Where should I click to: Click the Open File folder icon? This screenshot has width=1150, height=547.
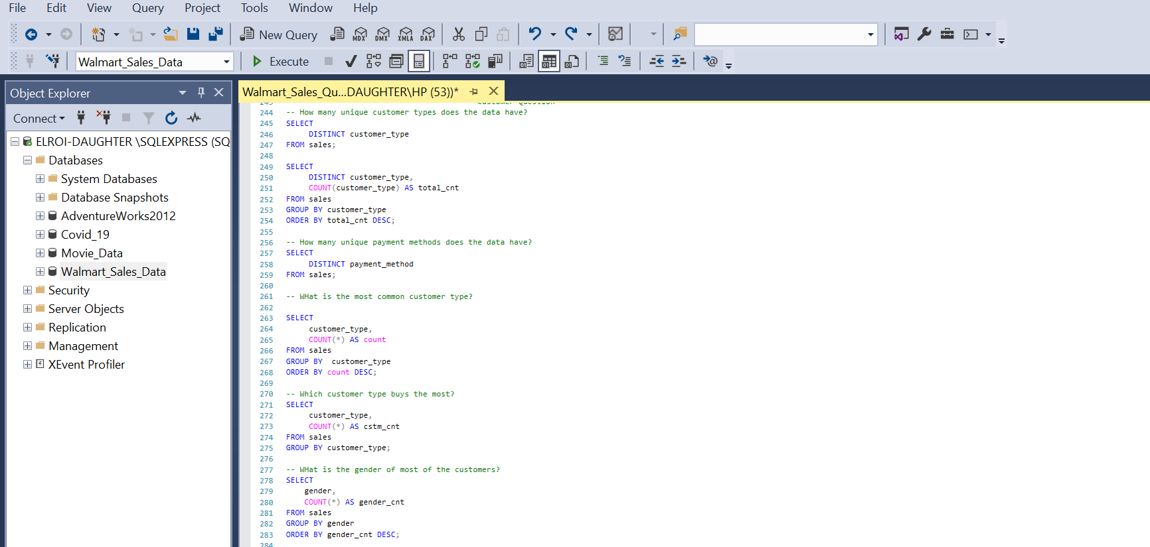click(171, 34)
